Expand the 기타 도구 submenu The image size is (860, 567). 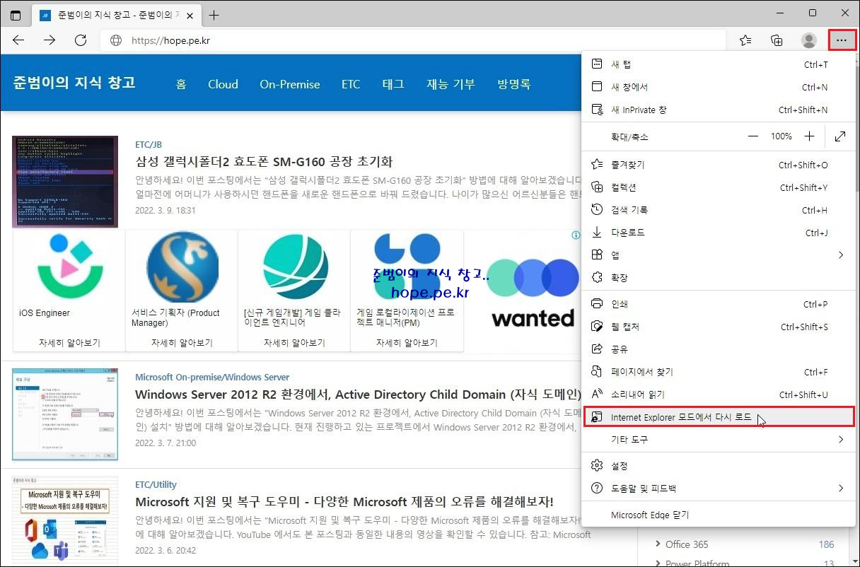click(718, 440)
